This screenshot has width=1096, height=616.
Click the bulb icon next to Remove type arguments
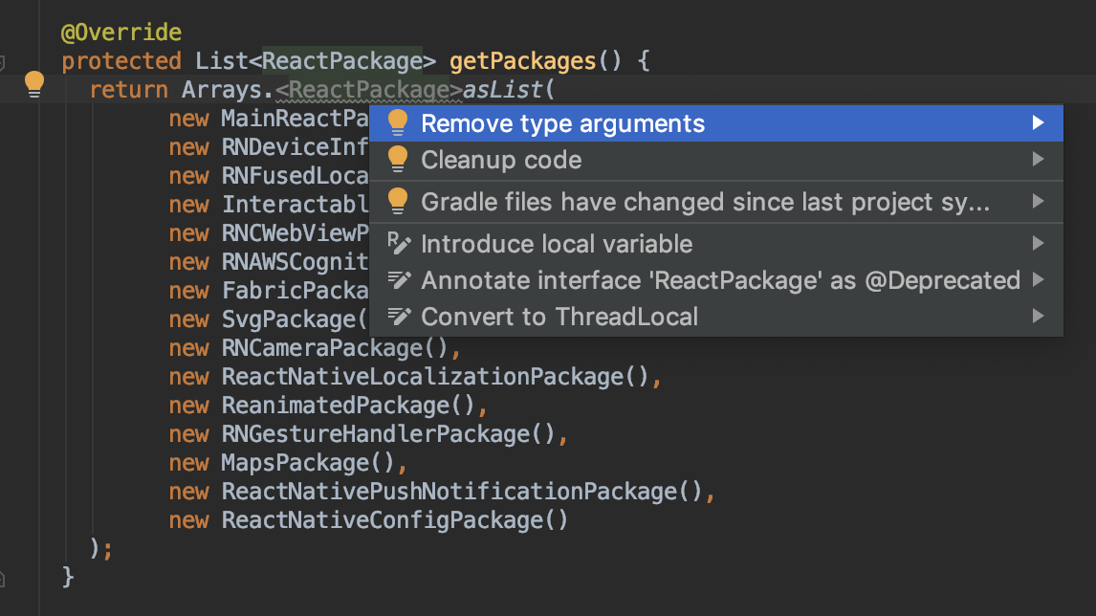pyautogui.click(x=398, y=123)
